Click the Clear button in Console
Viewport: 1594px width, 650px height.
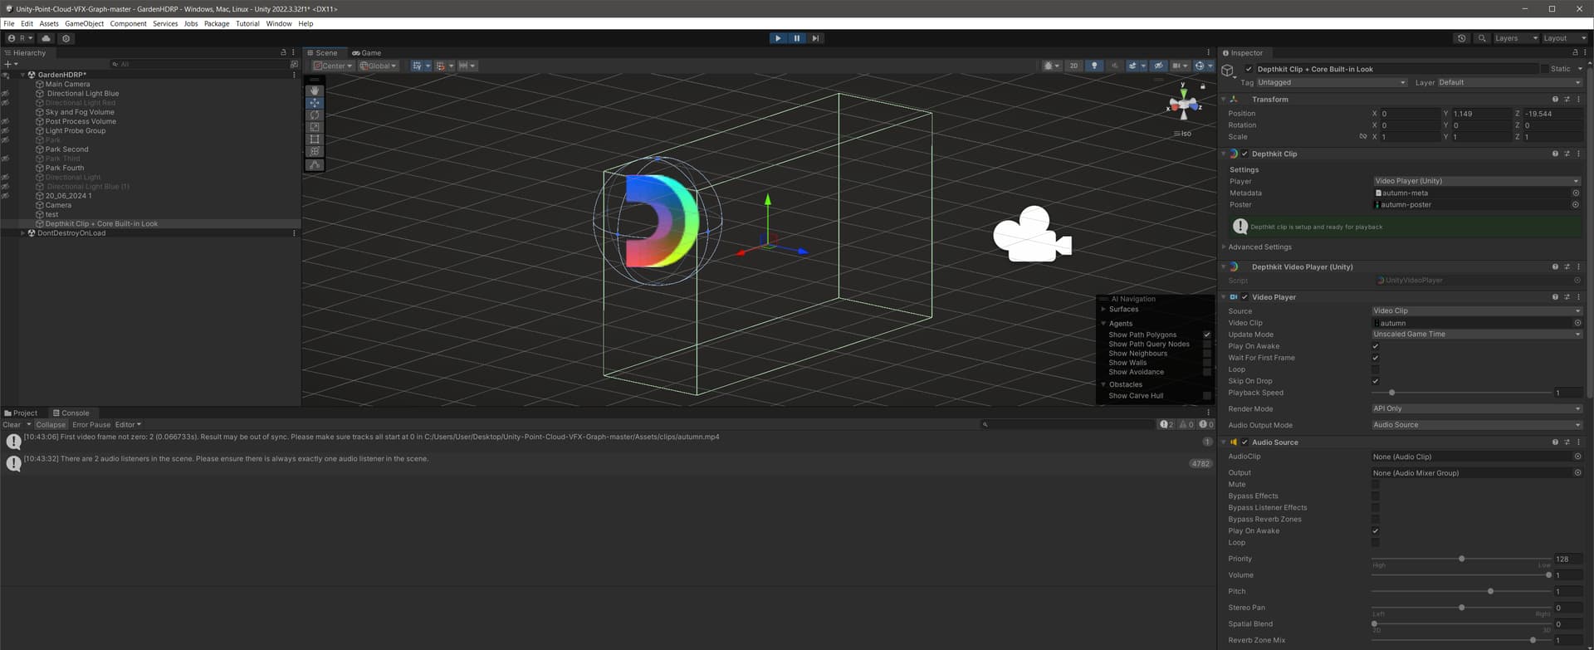(x=12, y=424)
